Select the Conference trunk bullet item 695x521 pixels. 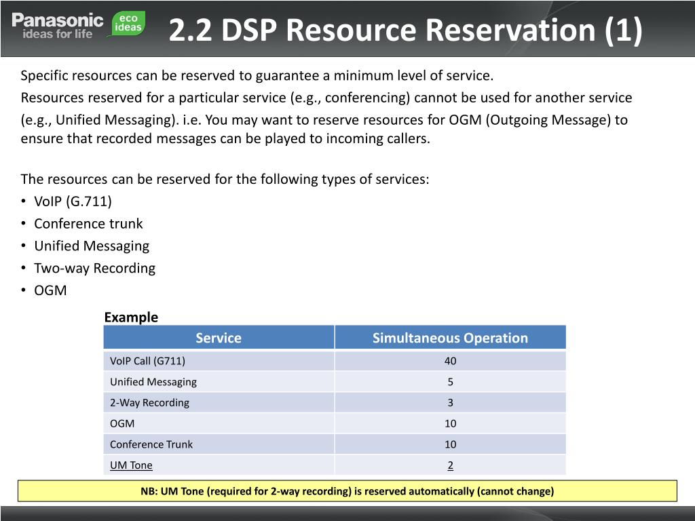point(89,223)
